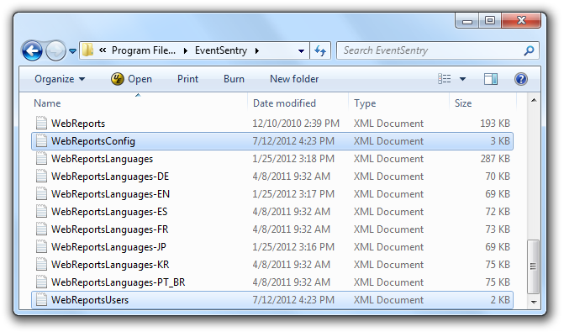Image resolution: width=564 pixels, height=332 pixels.
Task: Click the 193 KB size value
Action: pos(495,124)
